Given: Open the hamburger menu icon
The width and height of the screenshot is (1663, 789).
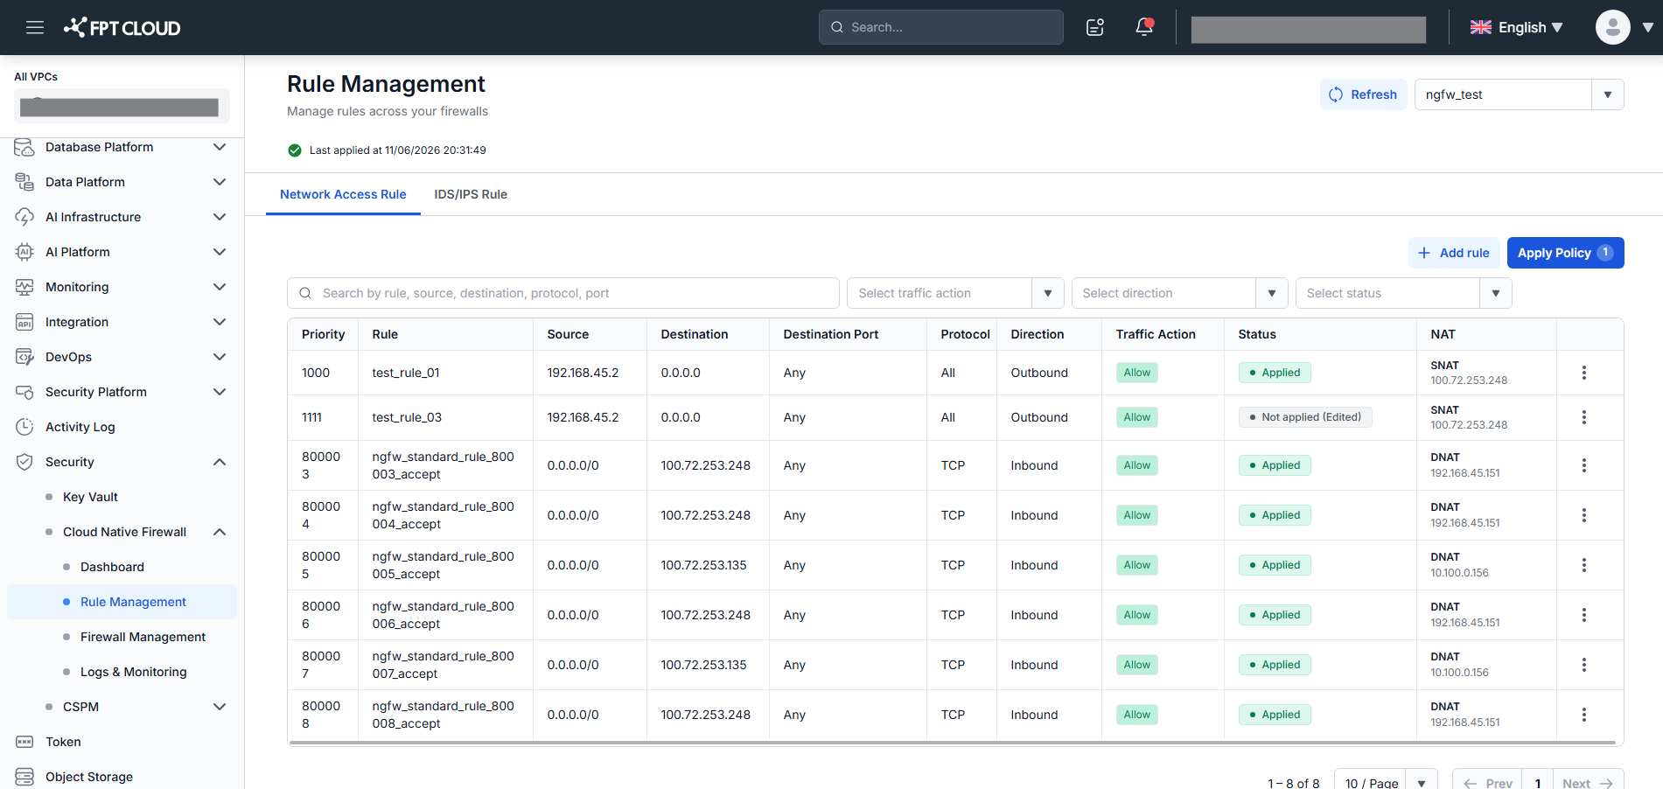Looking at the screenshot, I should 35,27.
